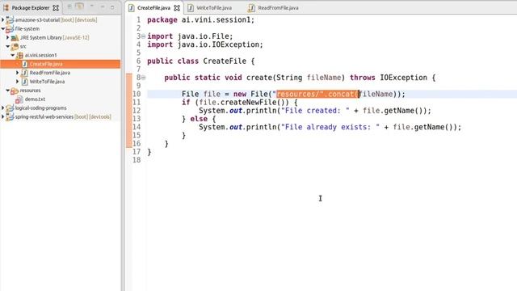This screenshot has height=291, width=517.
Task: Fold the create method at line 8
Action: point(144,78)
